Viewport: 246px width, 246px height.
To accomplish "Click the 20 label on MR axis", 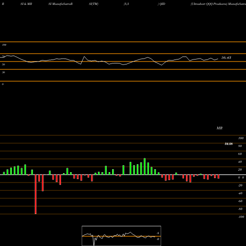I will pyautogui.click(x=240, y=170).
